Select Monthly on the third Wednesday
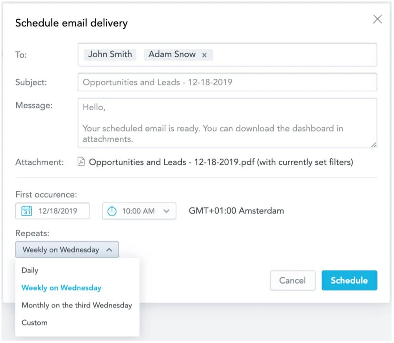Viewport: 394px width, 343px height. (77, 305)
